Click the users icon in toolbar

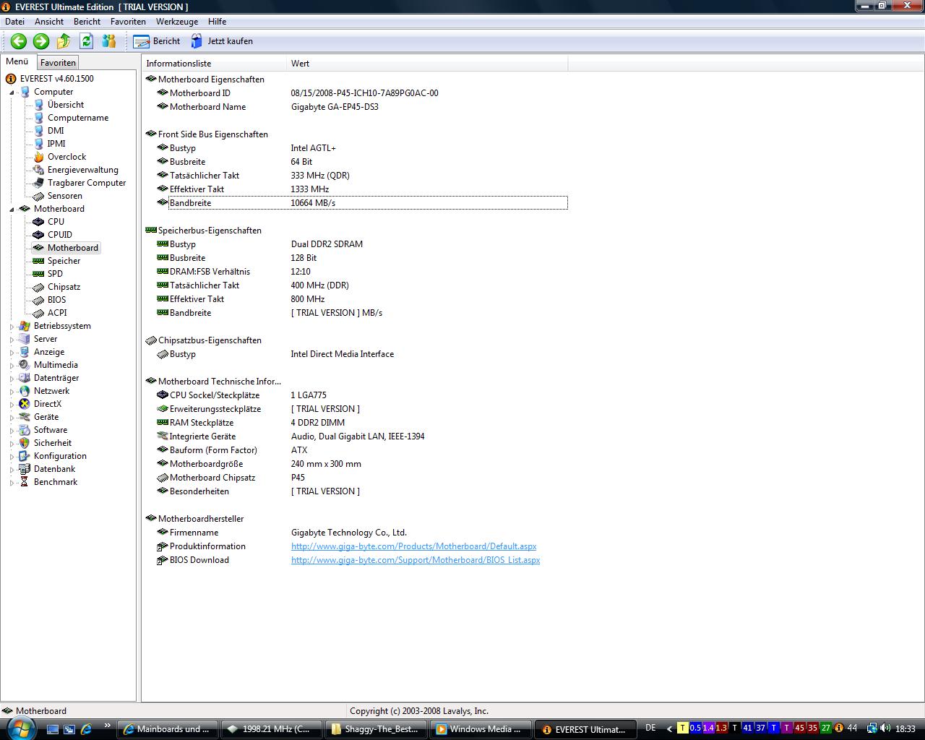pyautogui.click(x=109, y=41)
